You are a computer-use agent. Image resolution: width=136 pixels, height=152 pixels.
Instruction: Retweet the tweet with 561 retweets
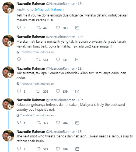(39, 59)
